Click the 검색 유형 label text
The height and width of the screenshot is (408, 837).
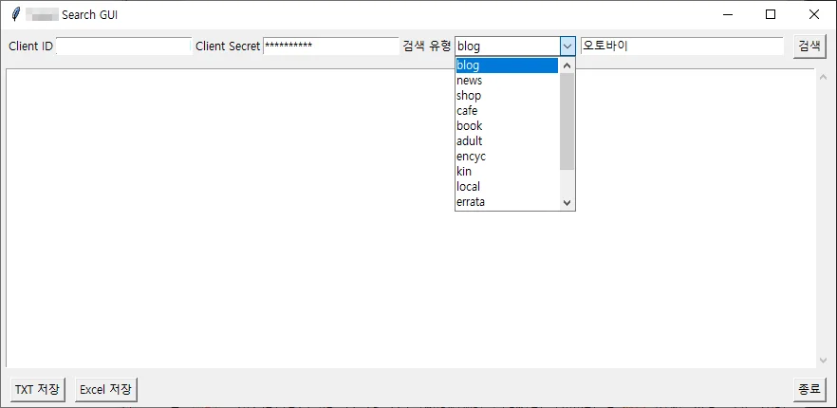pyautogui.click(x=427, y=46)
